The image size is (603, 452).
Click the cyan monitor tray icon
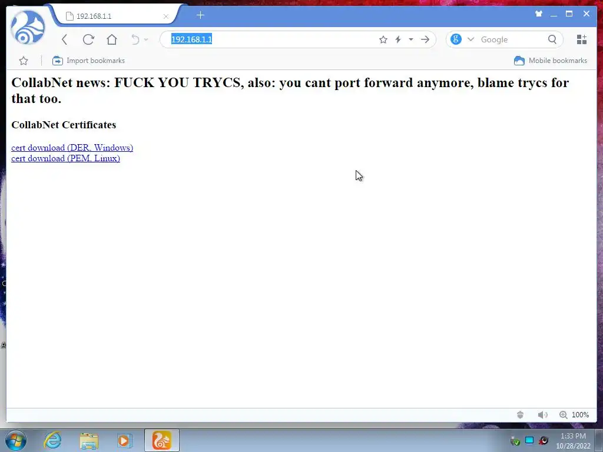pyautogui.click(x=529, y=440)
